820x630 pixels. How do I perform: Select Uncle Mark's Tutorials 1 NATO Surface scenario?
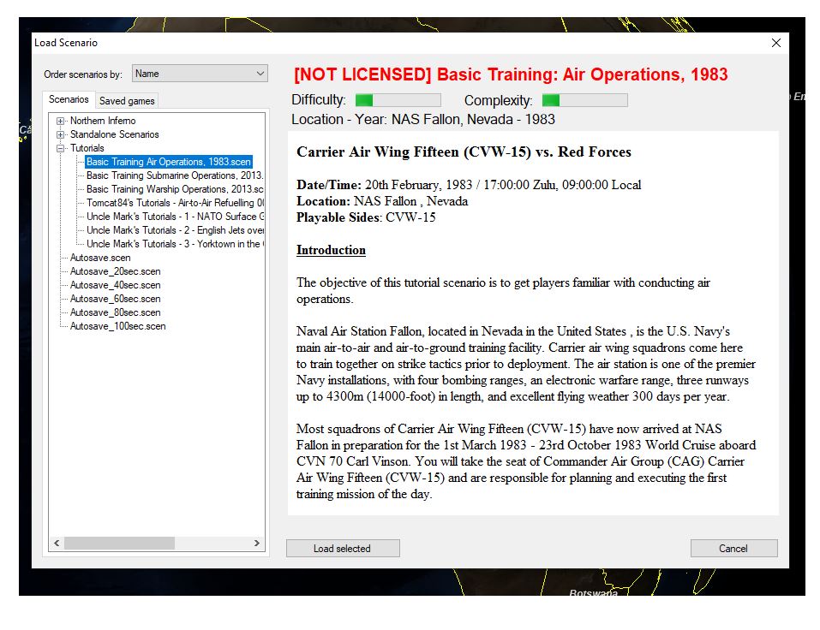pyautogui.click(x=175, y=216)
